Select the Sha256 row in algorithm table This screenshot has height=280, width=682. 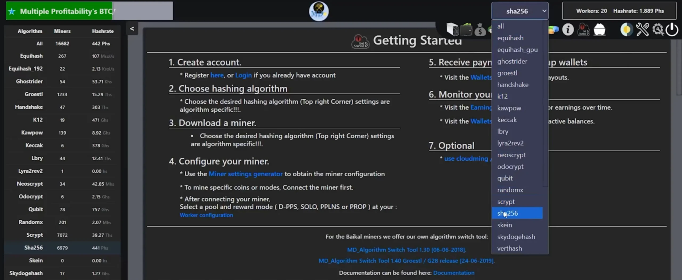click(62, 248)
